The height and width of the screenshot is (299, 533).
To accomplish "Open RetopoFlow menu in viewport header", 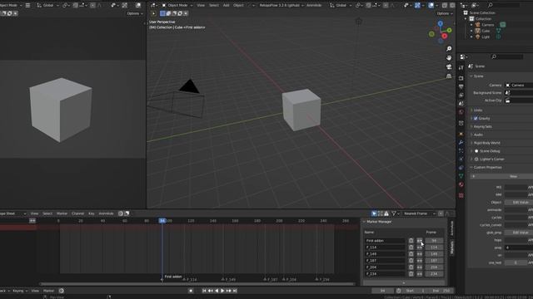I will pyautogui.click(x=281, y=6).
